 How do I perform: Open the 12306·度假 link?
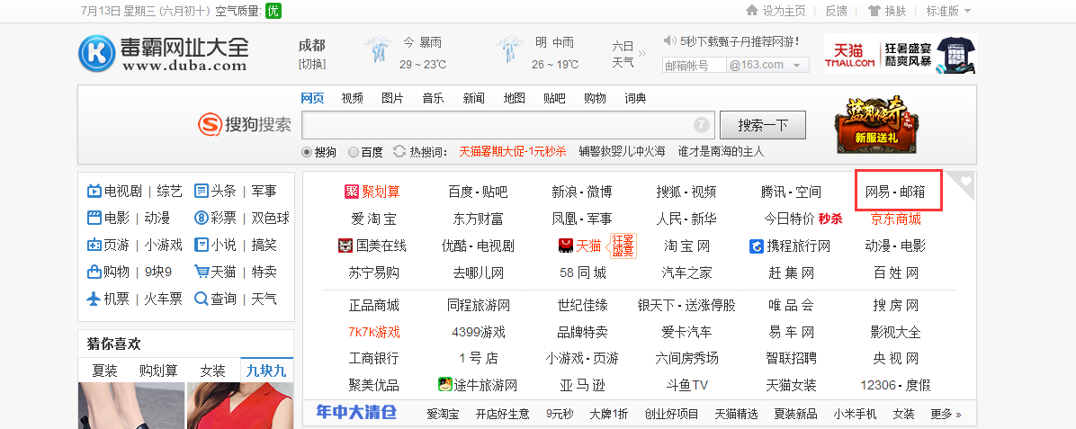pyautogui.click(x=895, y=385)
